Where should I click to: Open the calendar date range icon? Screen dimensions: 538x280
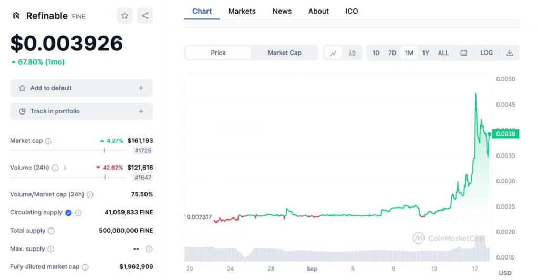[463, 53]
